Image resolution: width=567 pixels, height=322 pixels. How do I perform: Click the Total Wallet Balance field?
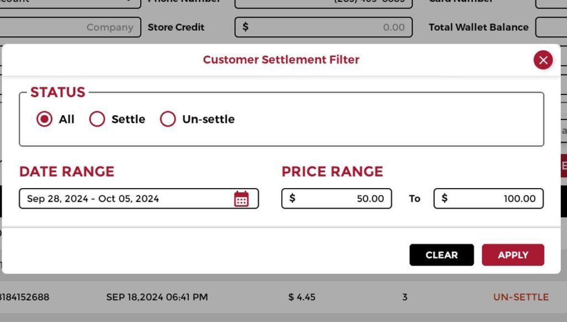[551, 27]
